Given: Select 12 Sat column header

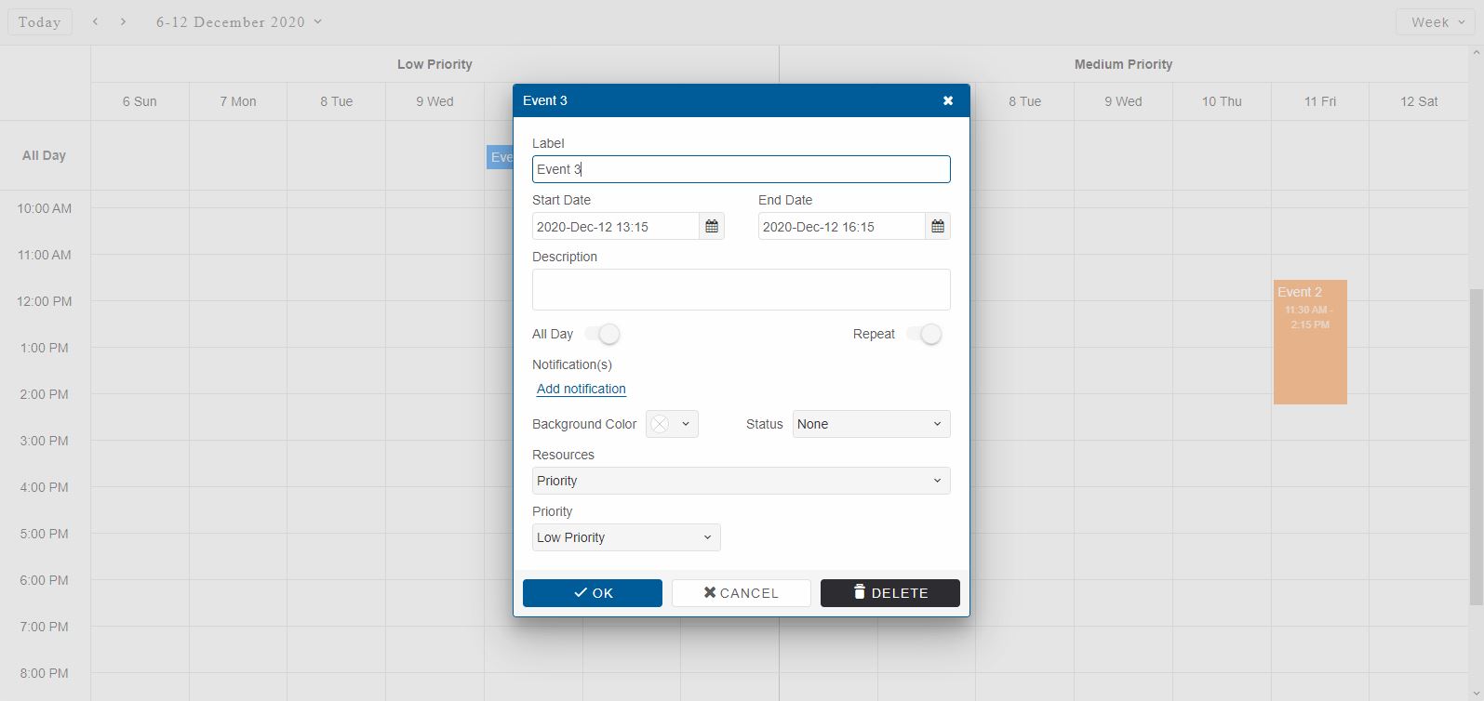Looking at the screenshot, I should (1419, 101).
